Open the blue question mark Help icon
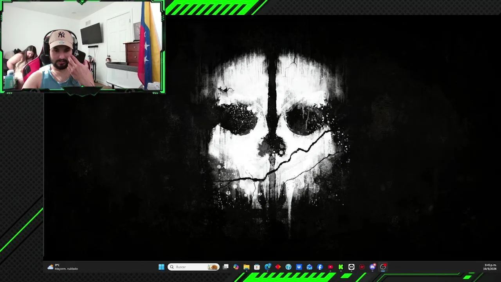This screenshot has height=282, width=501. 288,267
